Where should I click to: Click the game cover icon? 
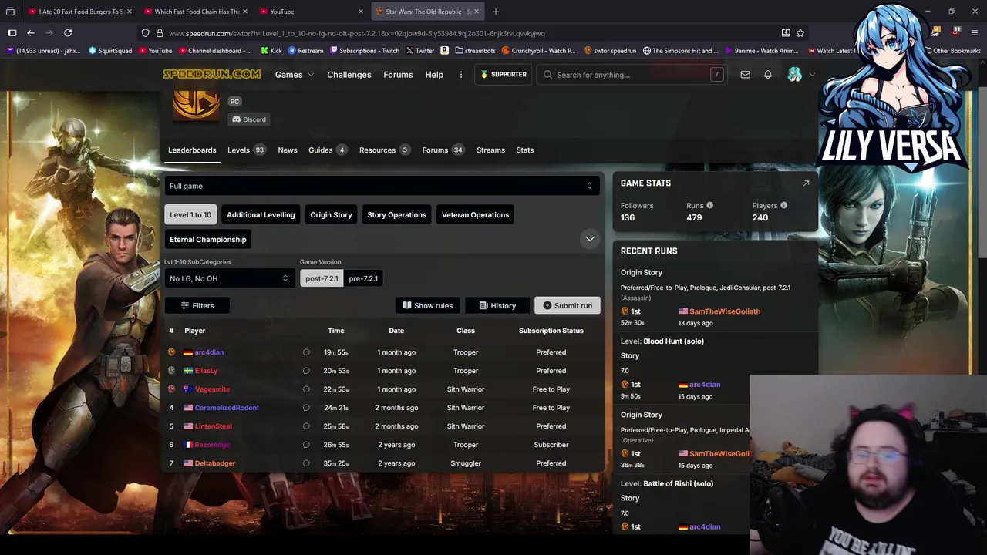196,105
